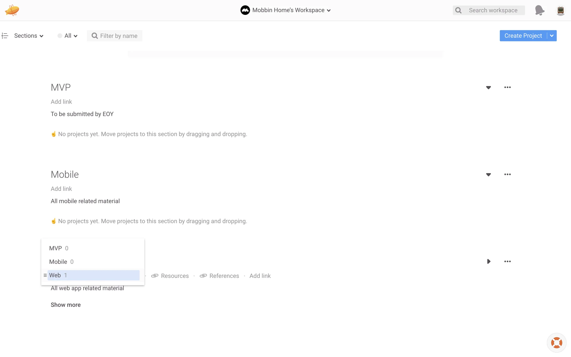The height and width of the screenshot is (357, 571).
Task: Click Show more under the Web section
Action: (65, 305)
